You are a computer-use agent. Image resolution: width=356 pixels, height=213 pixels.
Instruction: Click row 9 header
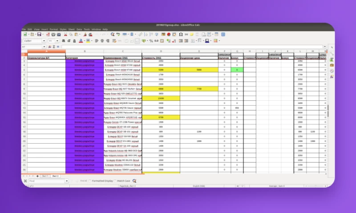click(x=24, y=89)
